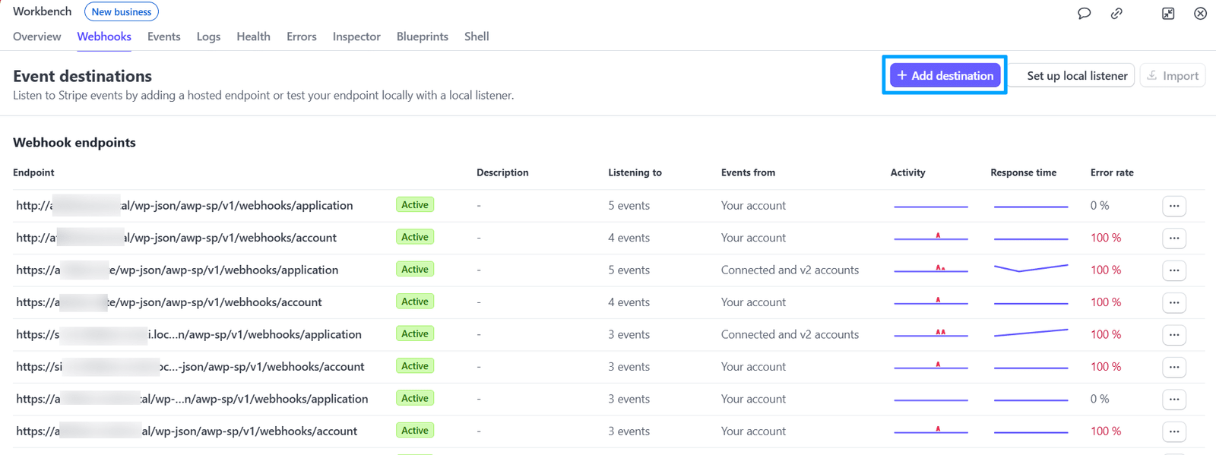Copy link using the chain icon
This screenshot has height=455, width=1216.
point(1116,13)
